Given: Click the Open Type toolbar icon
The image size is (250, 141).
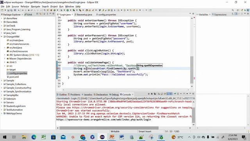Looking at the screenshot, I should coord(87,10).
